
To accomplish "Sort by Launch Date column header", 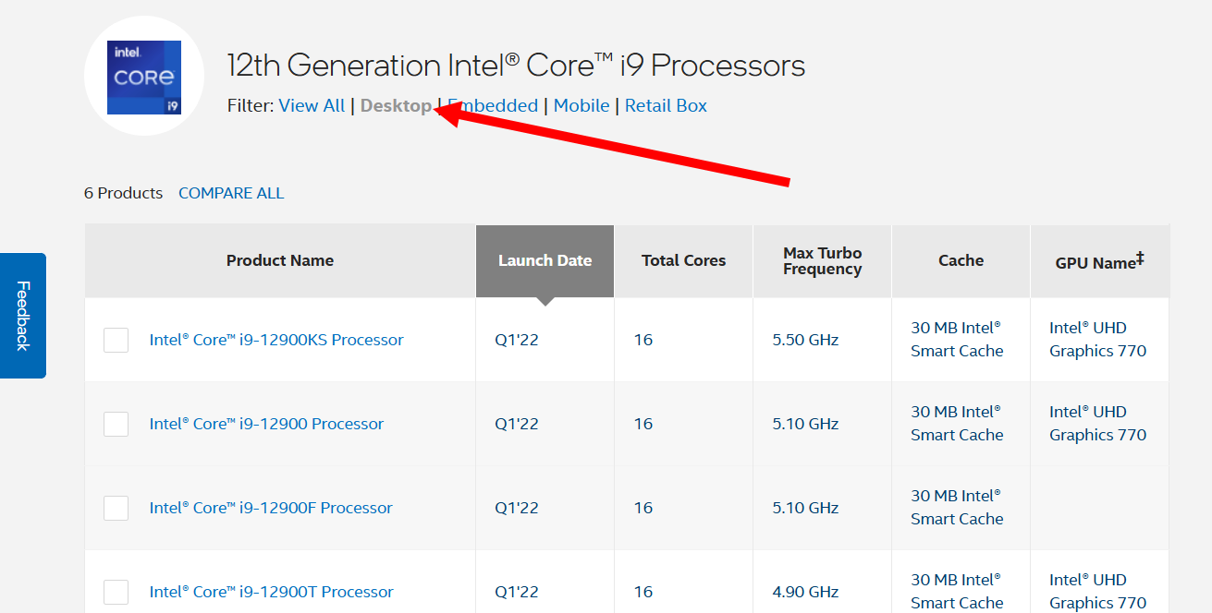I will (x=545, y=260).
